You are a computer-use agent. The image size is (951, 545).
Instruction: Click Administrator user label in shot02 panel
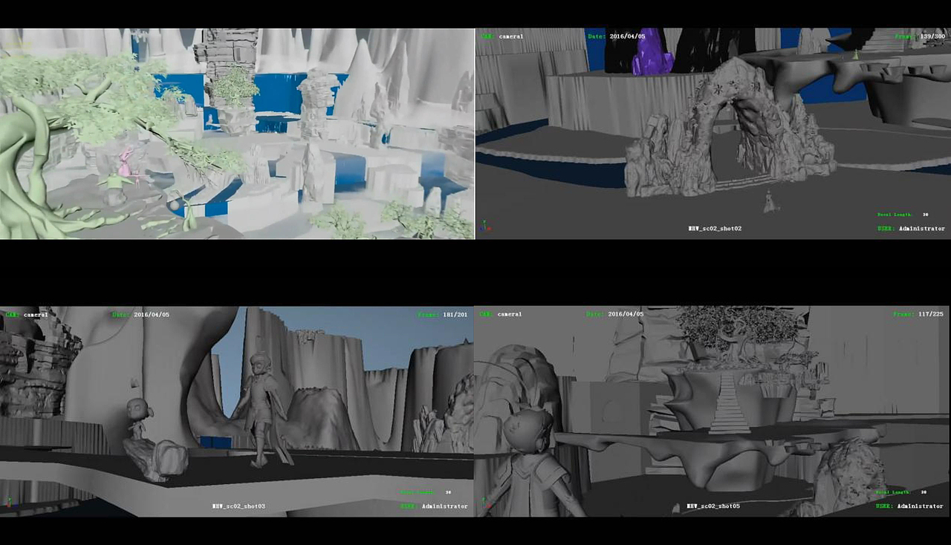(x=922, y=229)
